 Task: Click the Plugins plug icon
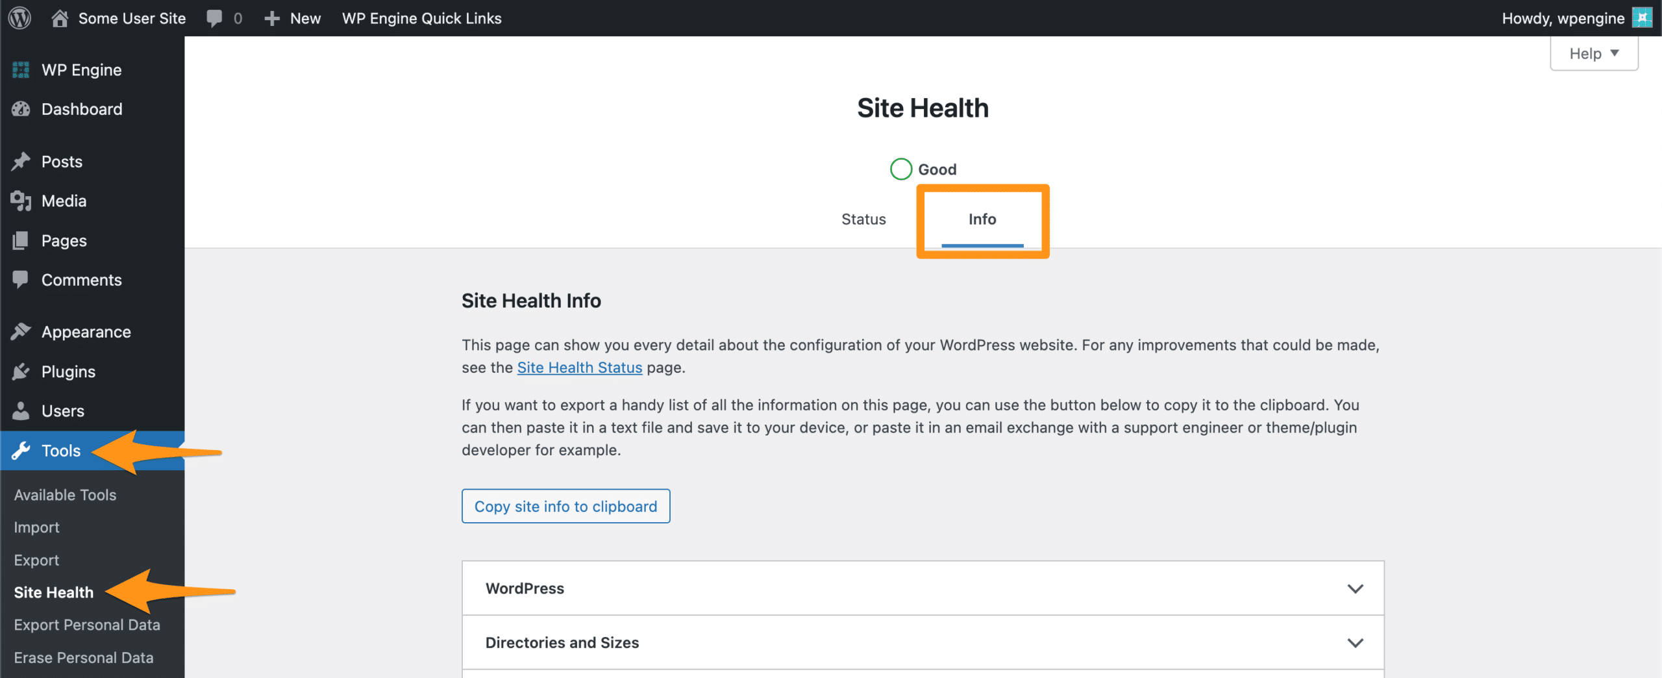point(21,371)
